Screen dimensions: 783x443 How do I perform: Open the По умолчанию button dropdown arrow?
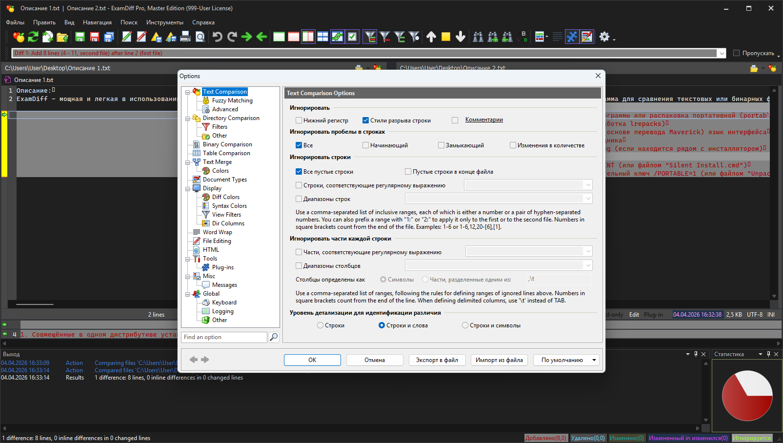click(x=594, y=360)
